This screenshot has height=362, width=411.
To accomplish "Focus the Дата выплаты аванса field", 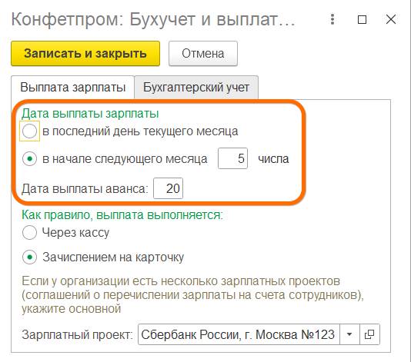I will click(x=168, y=188).
